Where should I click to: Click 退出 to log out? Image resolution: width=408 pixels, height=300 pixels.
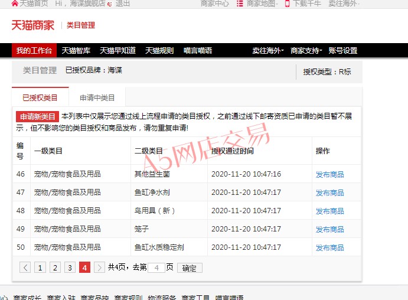[123, 4]
